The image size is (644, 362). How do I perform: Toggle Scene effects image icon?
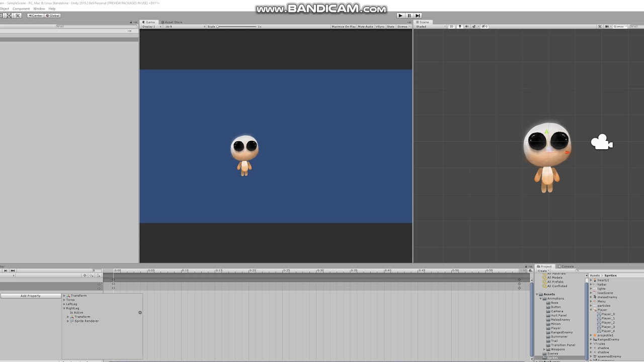[x=474, y=27]
